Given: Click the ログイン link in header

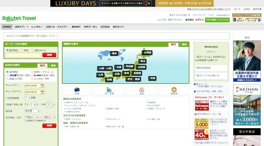Looking at the screenshot, I should pos(200,20).
